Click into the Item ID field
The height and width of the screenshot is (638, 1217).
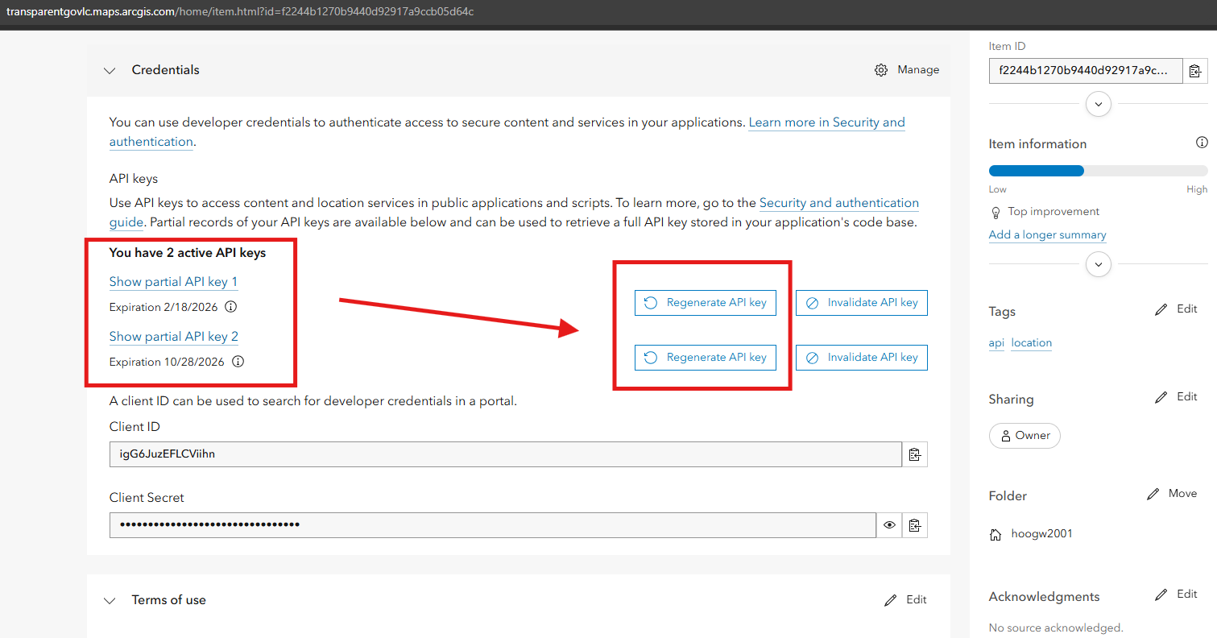(1086, 71)
